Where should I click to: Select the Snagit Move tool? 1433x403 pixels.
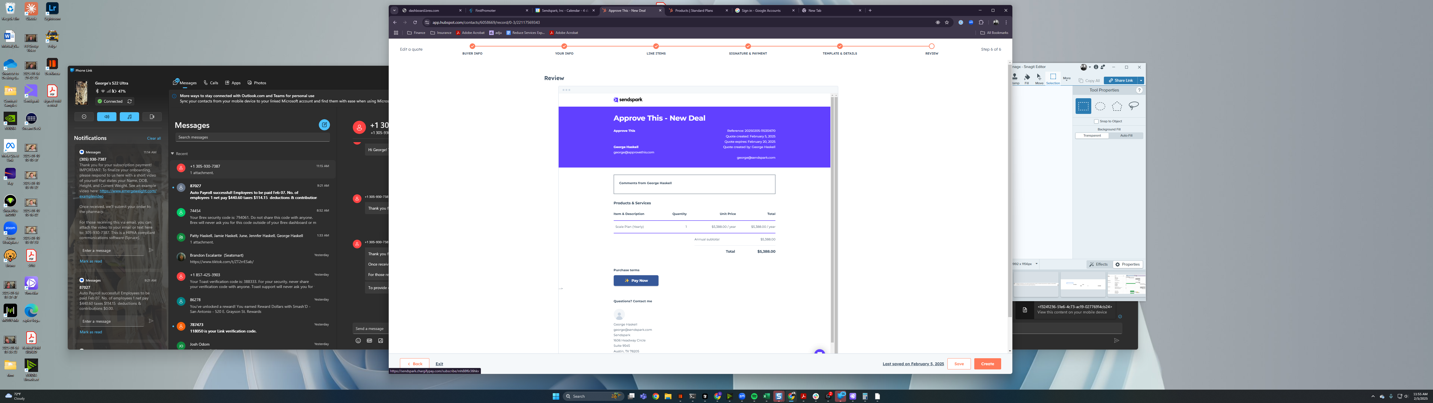click(1039, 79)
